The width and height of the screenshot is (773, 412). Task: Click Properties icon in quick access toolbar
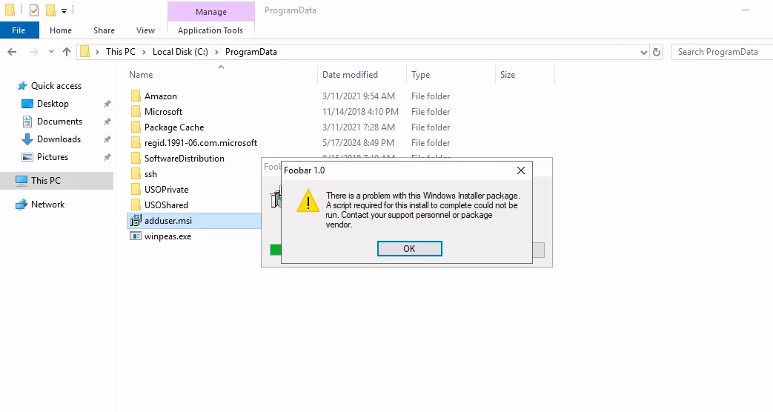(x=33, y=10)
